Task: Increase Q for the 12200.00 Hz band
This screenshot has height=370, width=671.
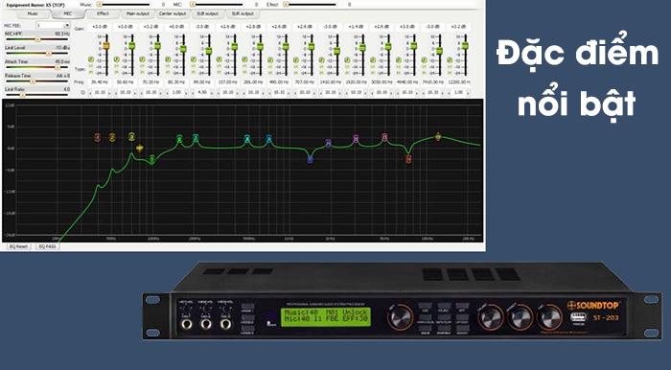Action: [469, 92]
